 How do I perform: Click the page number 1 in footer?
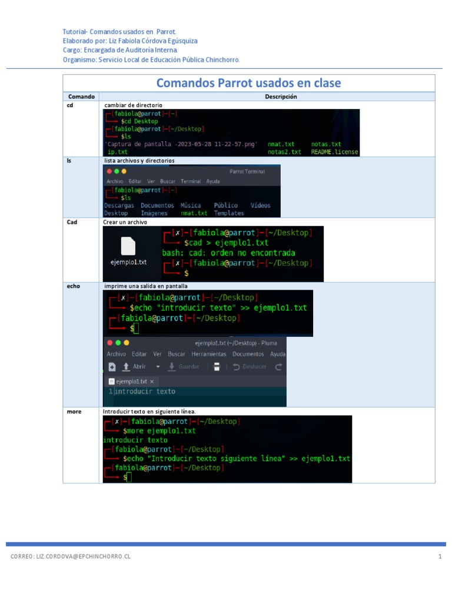pyautogui.click(x=440, y=556)
